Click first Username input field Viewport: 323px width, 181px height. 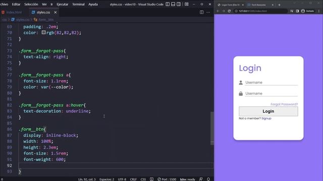pyautogui.click(x=272, y=82)
